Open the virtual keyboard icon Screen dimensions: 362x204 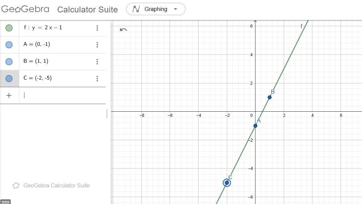tap(6, 202)
